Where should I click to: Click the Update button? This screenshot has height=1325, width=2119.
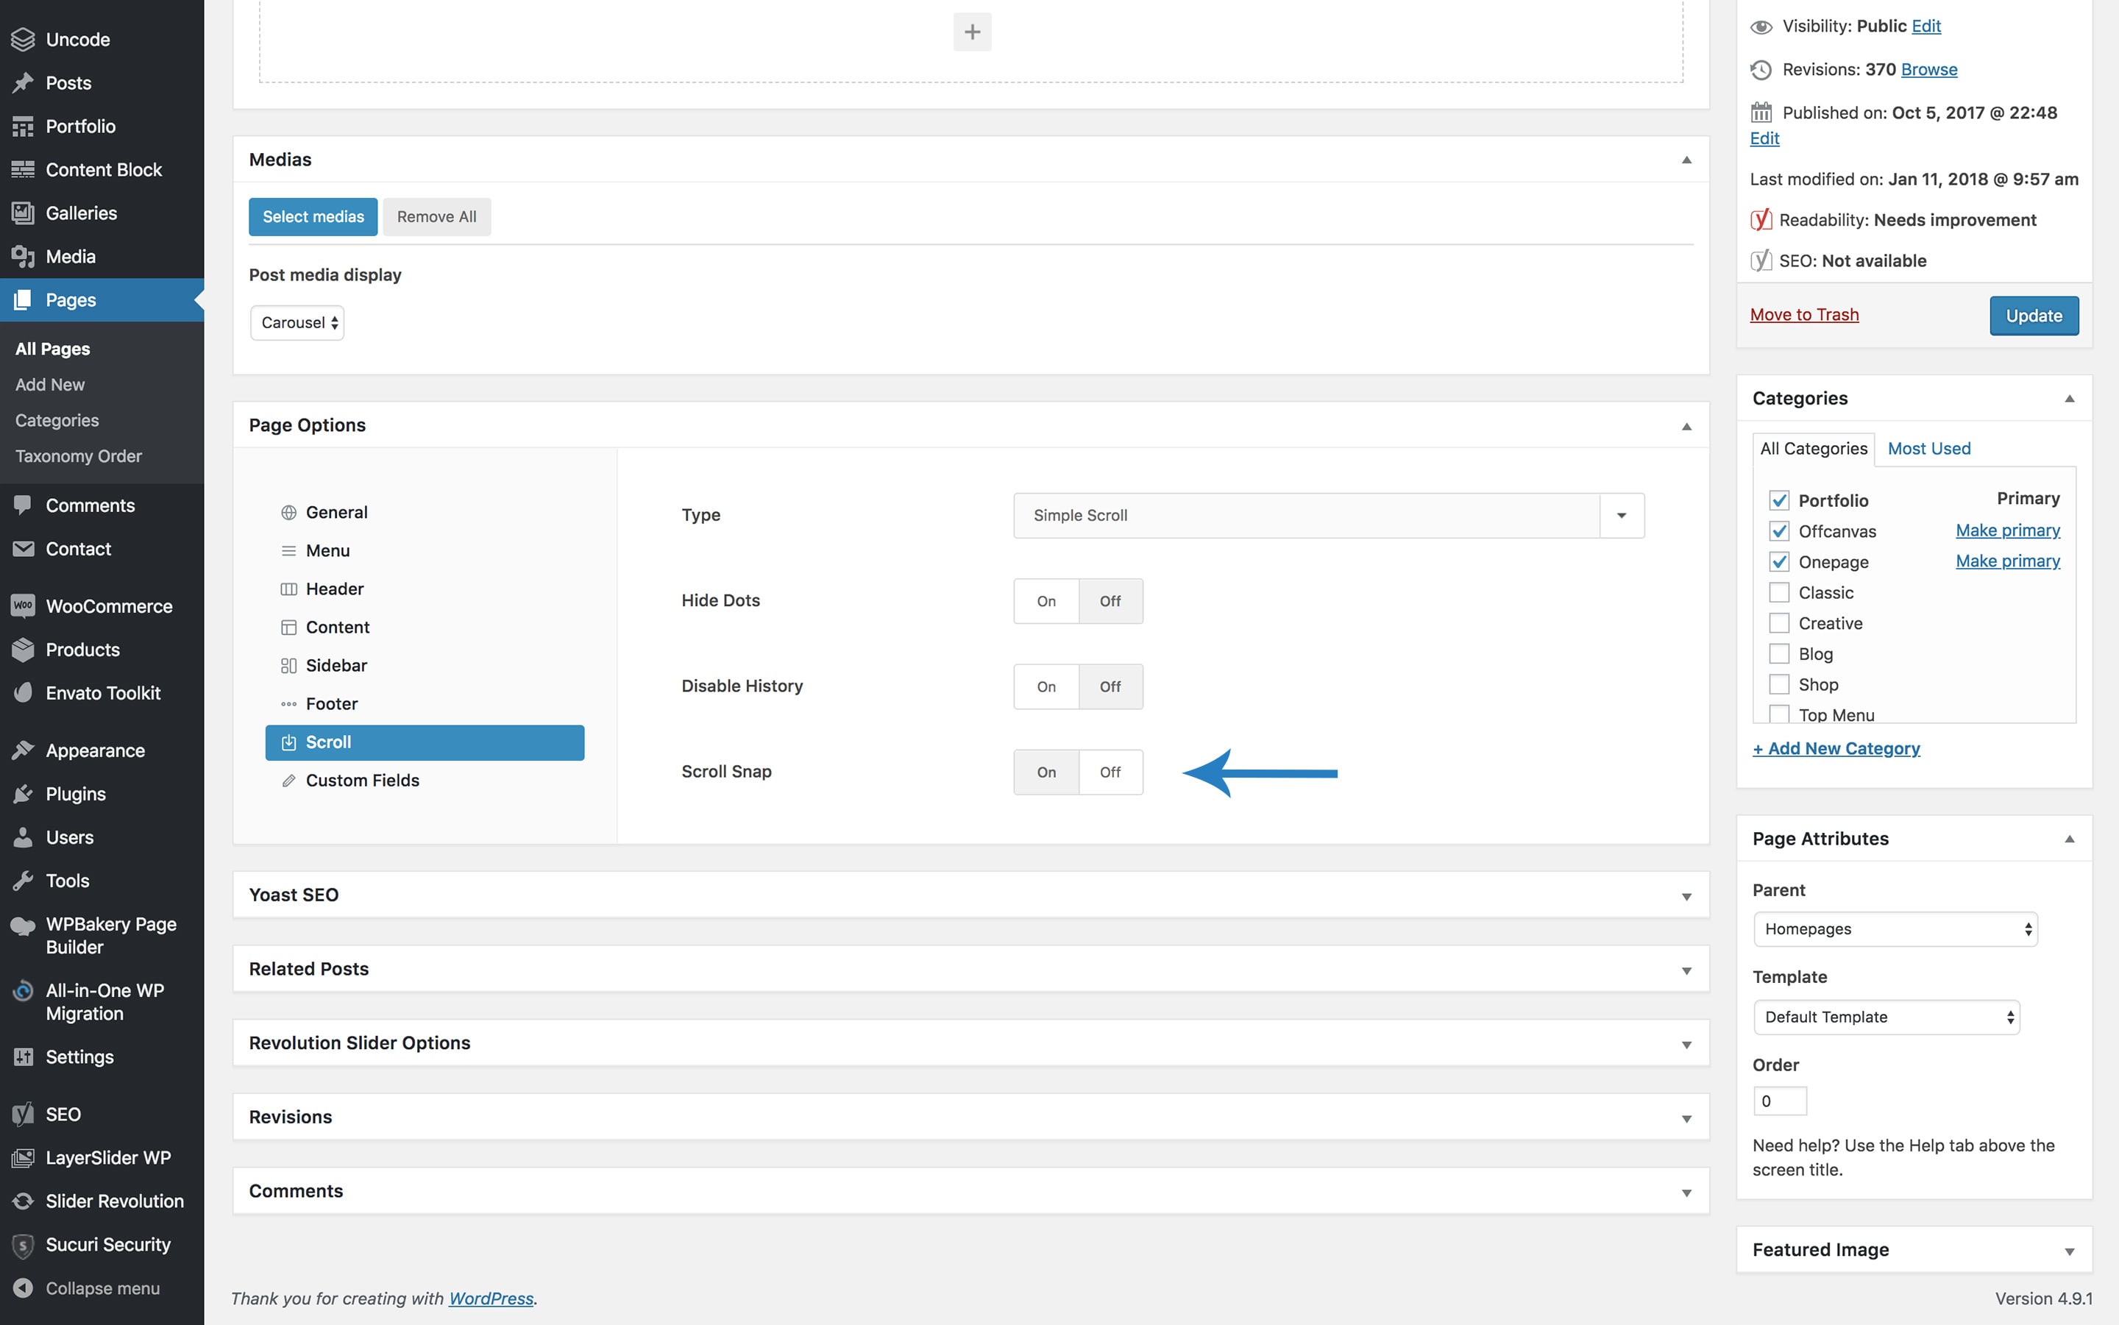tap(2033, 316)
